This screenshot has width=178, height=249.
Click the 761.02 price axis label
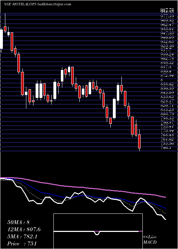pos(167,139)
